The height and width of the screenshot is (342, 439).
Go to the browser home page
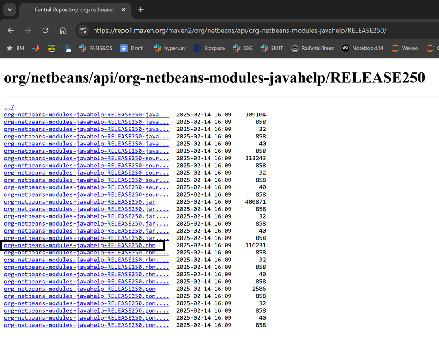(x=63, y=30)
